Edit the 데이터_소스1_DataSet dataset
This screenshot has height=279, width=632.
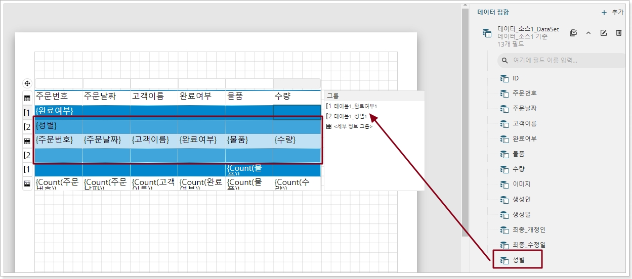click(x=603, y=33)
